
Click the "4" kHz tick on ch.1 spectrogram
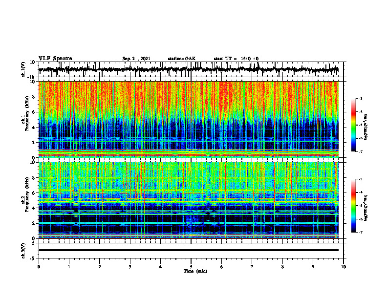(x=34, y=128)
